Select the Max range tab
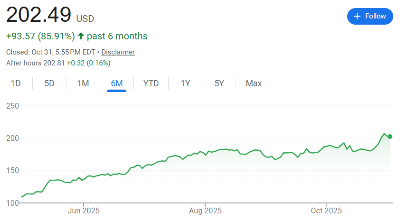The image size is (407, 220). 254,83
